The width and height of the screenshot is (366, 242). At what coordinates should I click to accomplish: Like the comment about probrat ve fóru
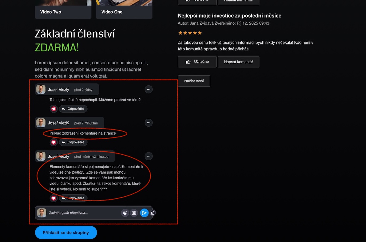pyautogui.click(x=54, y=109)
